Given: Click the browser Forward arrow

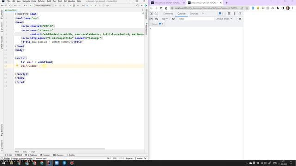Looking at the screenshot, I should coord(156,8).
